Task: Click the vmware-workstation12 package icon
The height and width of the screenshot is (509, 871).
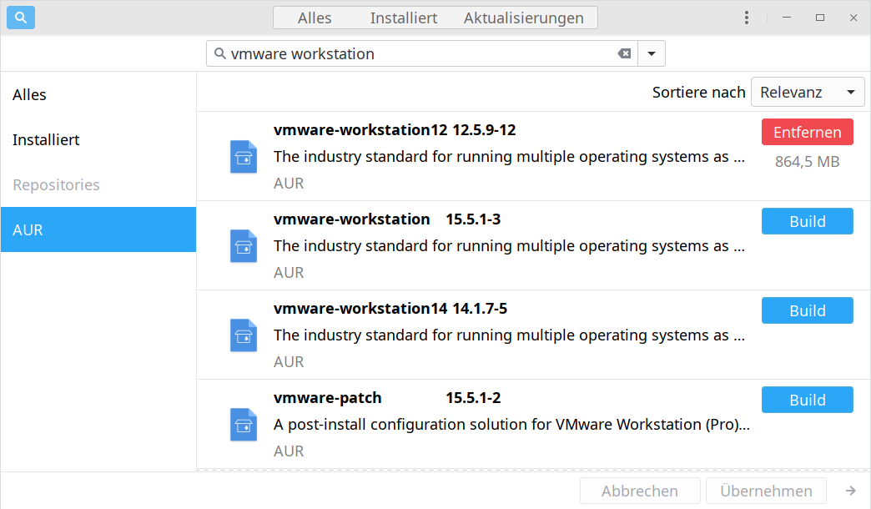Action: [x=243, y=156]
